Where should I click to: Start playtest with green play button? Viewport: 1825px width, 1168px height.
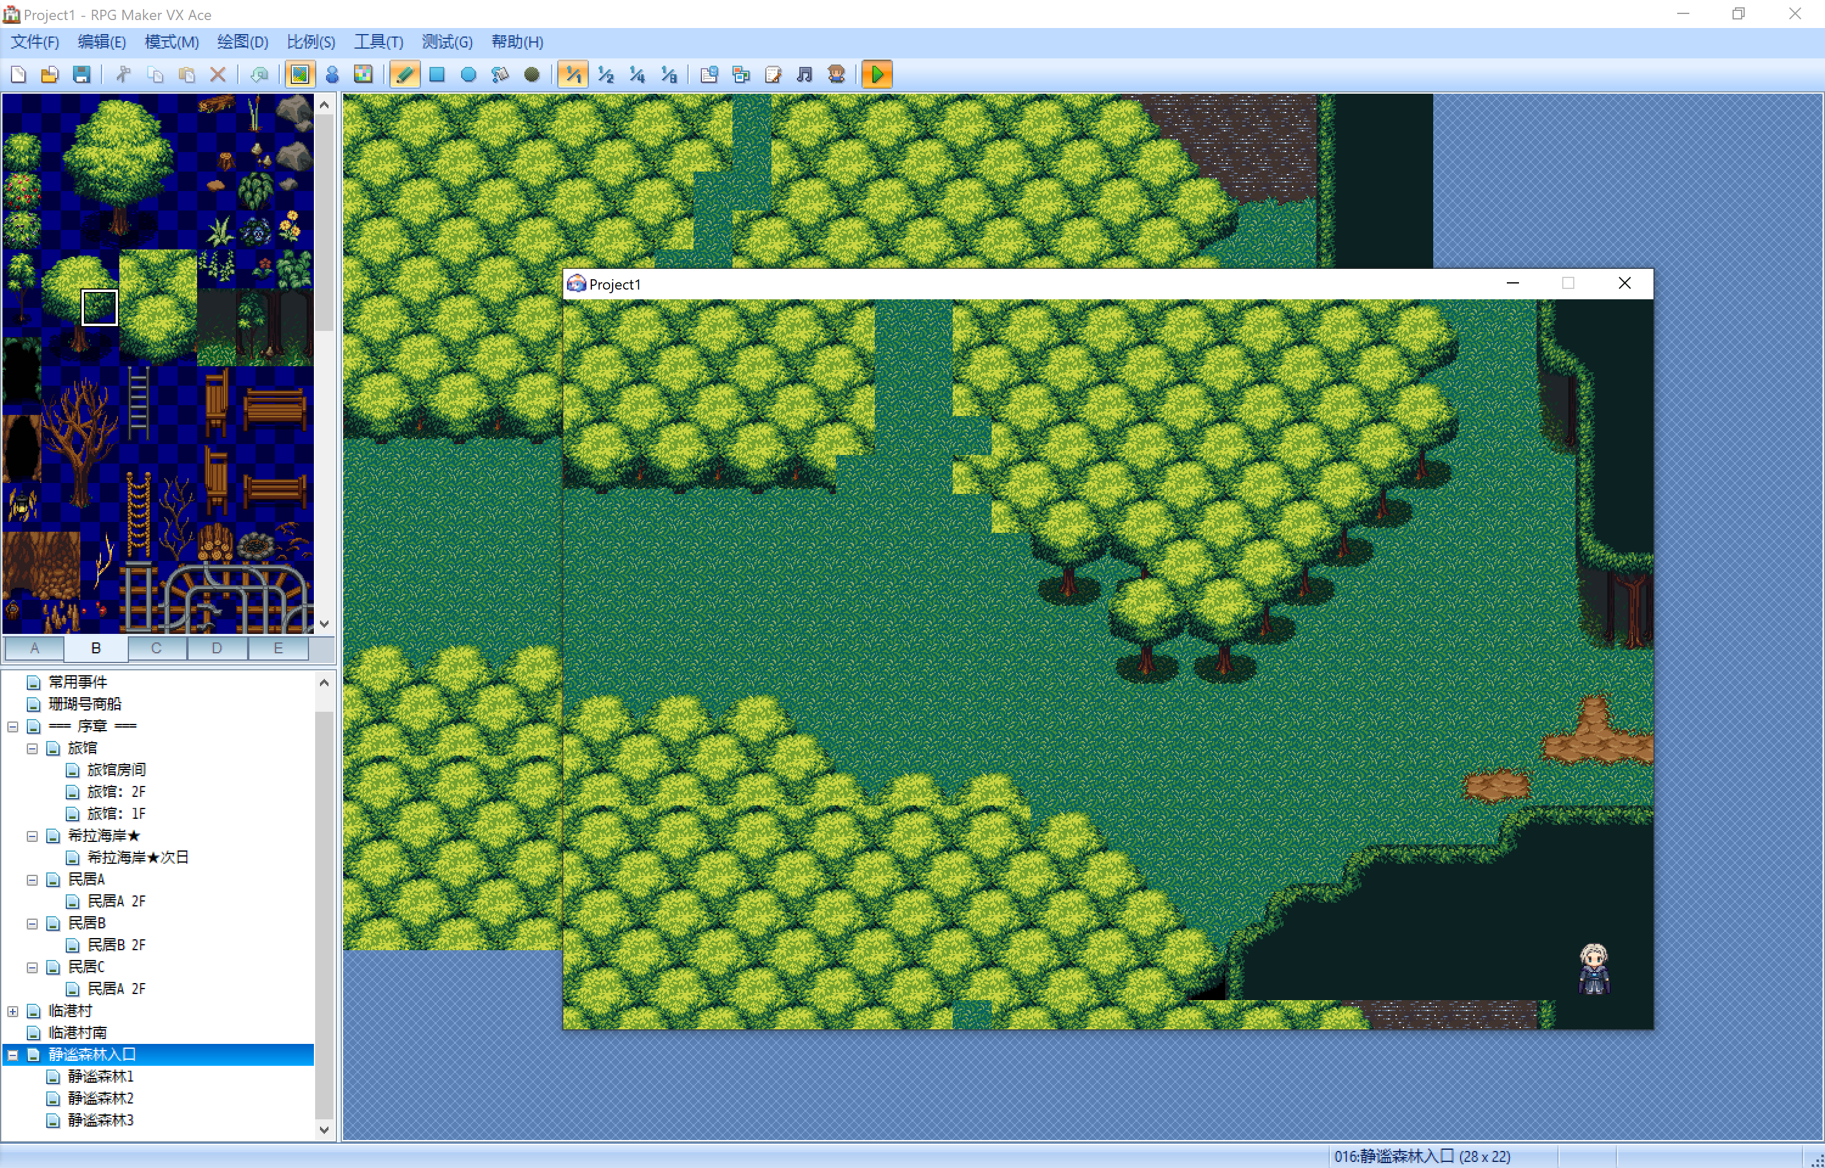click(x=877, y=74)
